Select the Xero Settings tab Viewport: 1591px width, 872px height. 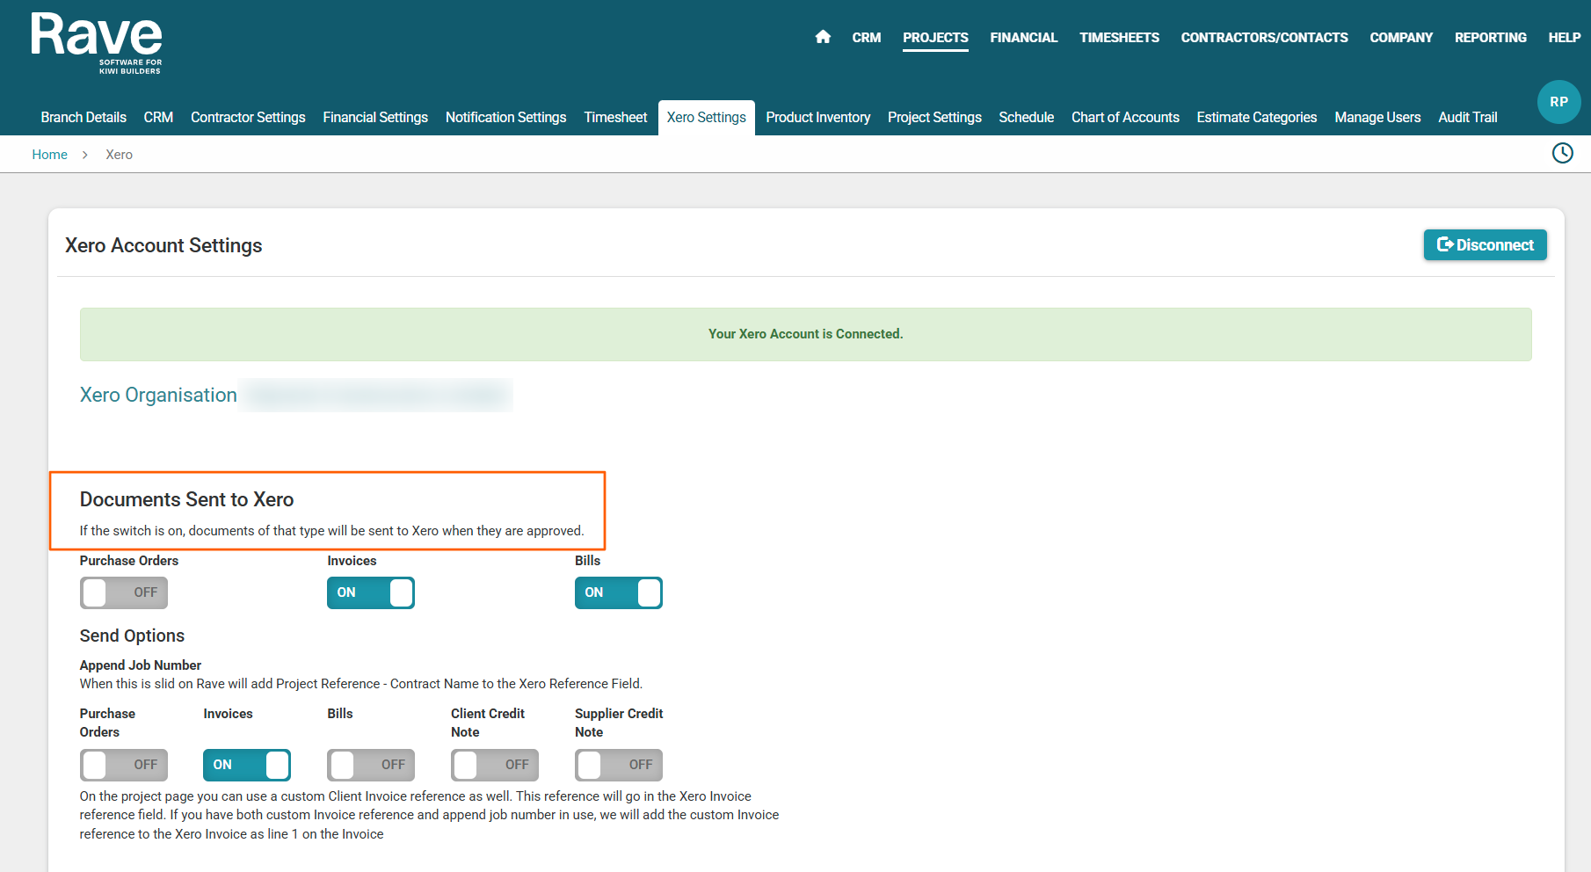[x=706, y=117]
